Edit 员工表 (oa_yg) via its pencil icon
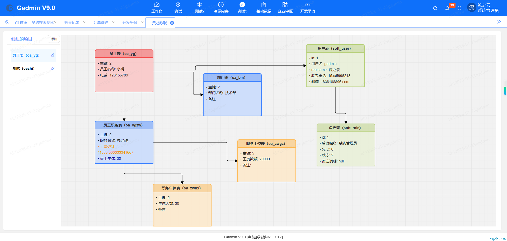The height and width of the screenshot is (241, 507). [53, 55]
